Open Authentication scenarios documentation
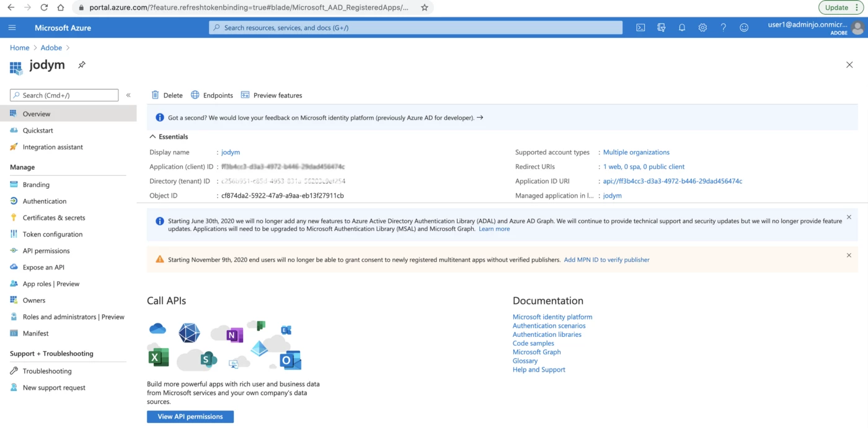 click(x=549, y=326)
